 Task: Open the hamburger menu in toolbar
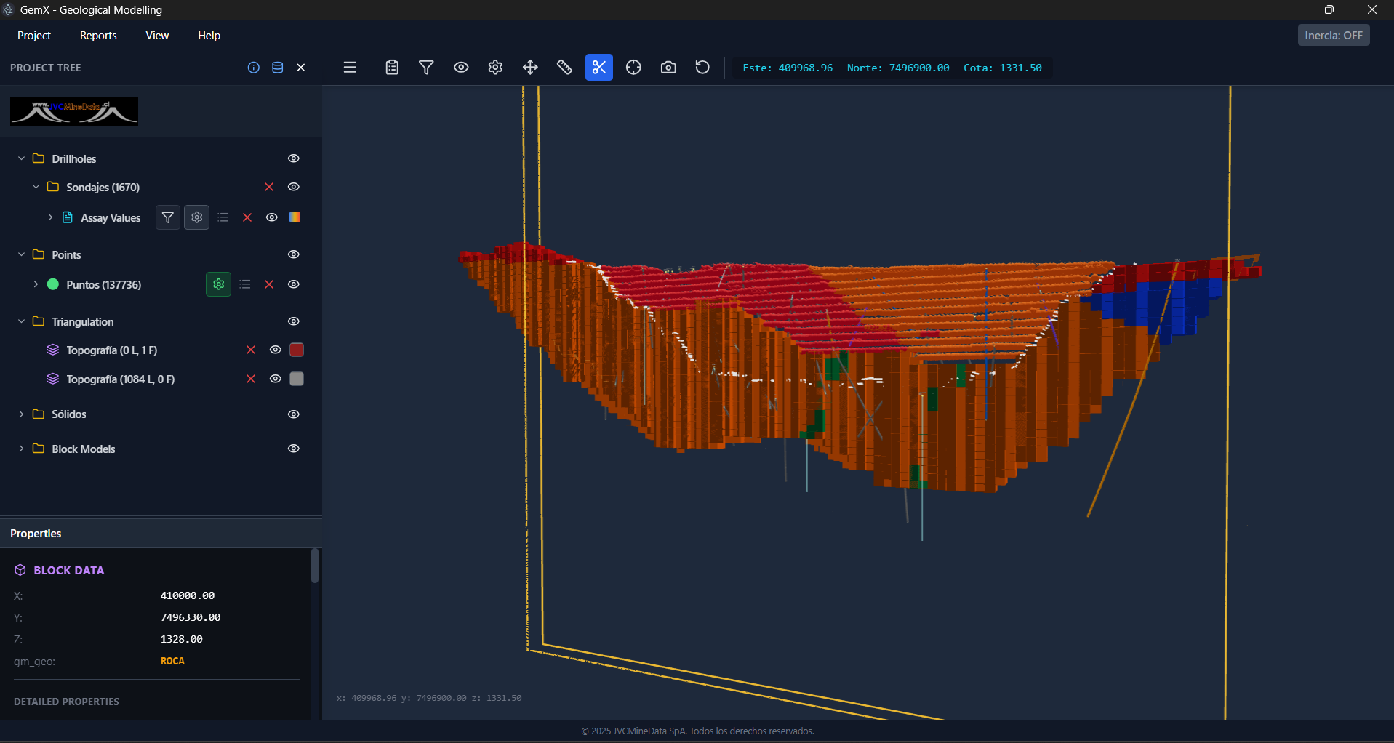tap(350, 68)
